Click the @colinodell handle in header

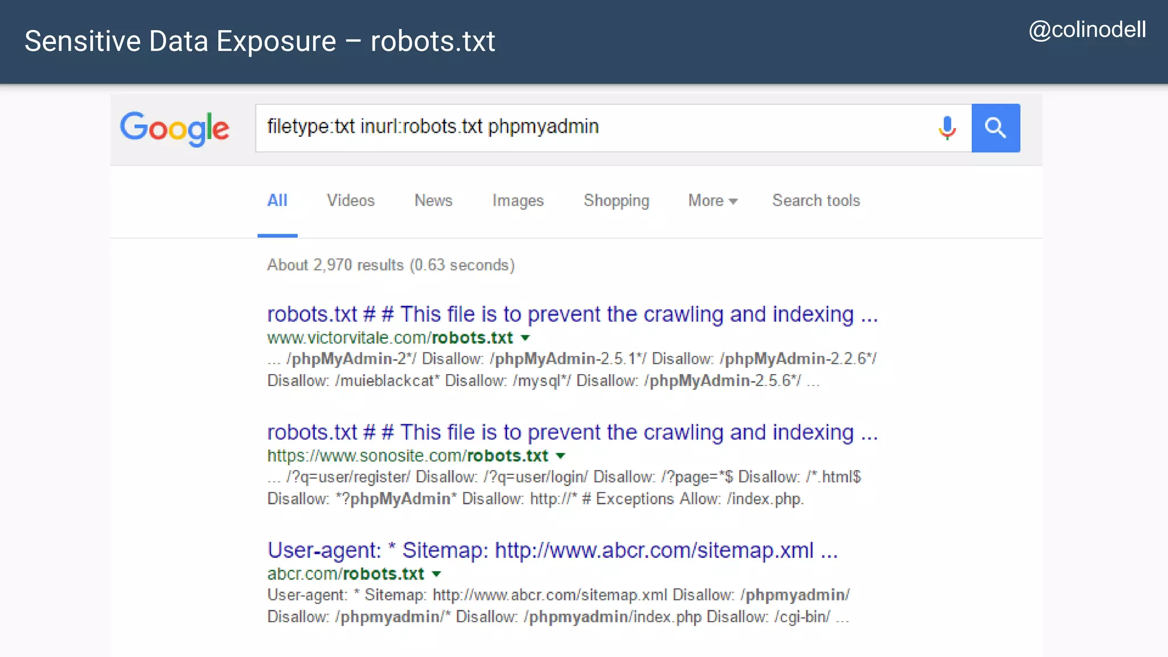coord(1087,30)
